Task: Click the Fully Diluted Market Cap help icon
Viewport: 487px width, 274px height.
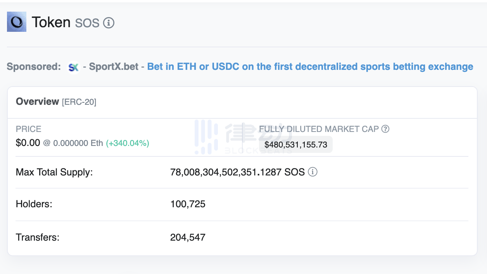Action: coord(385,129)
